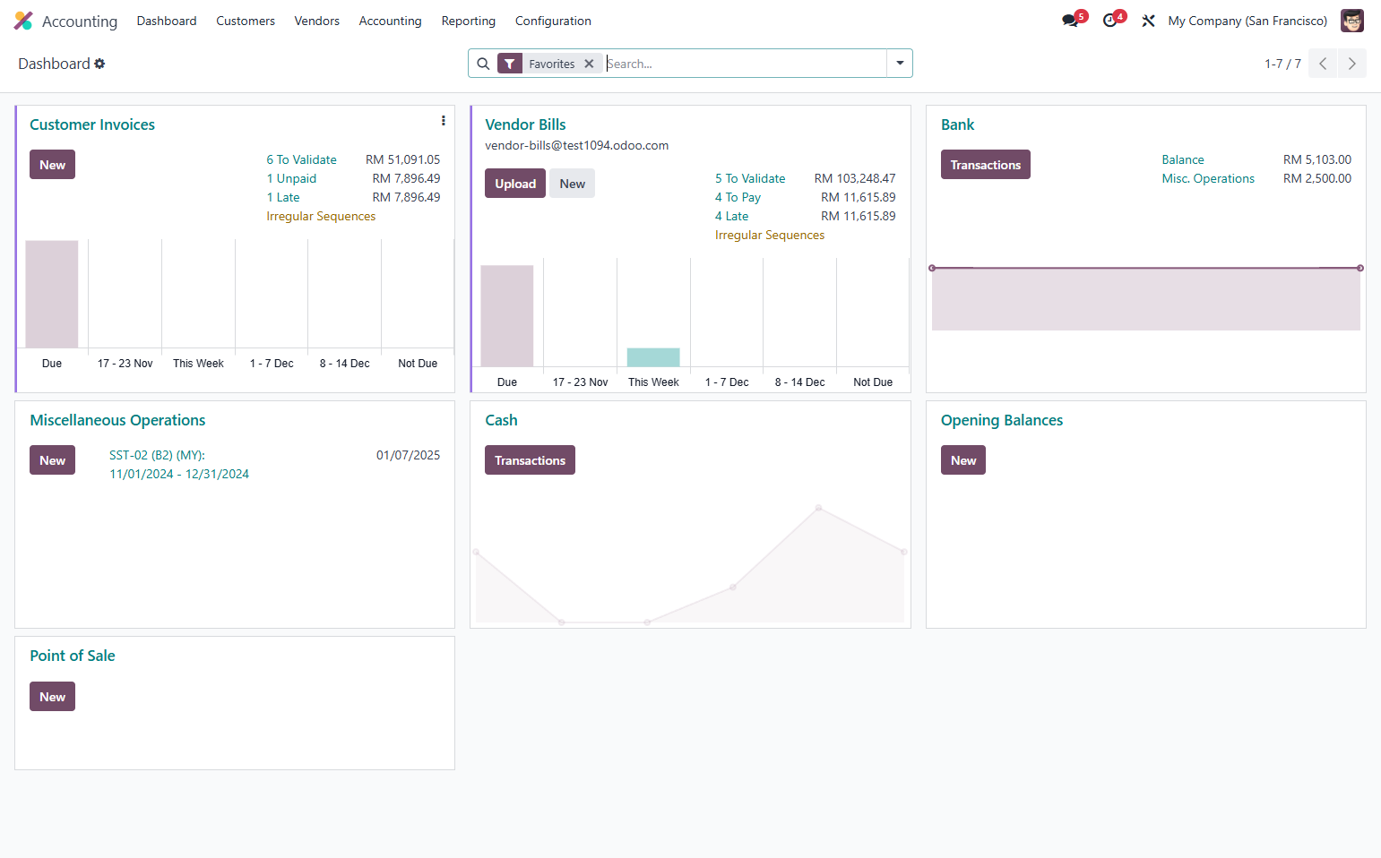Open Bank Transactions button
1381x858 pixels.
[986, 165]
